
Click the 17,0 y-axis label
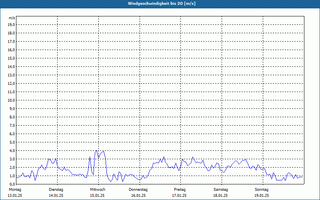pos(11,42)
